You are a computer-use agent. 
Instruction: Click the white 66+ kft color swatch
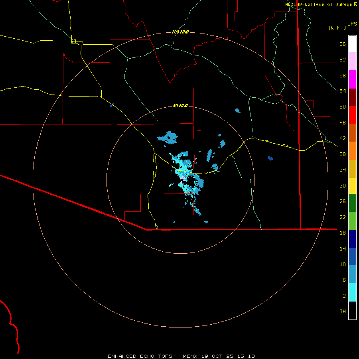(x=352, y=44)
